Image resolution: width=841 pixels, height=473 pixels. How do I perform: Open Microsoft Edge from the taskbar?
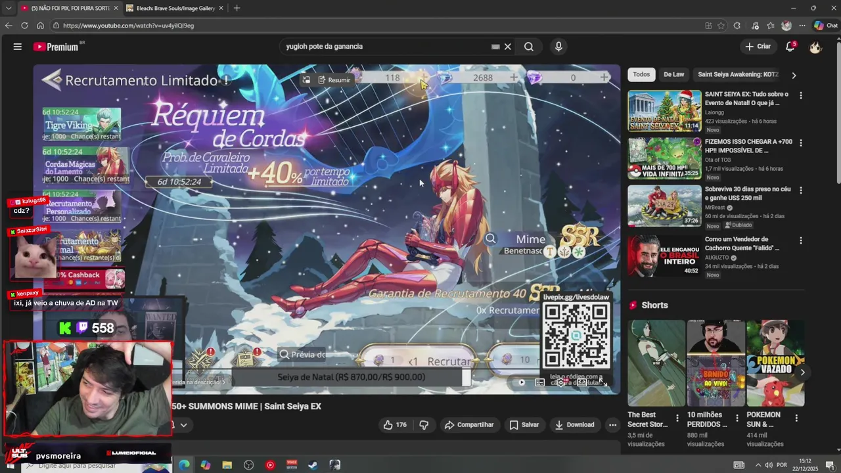point(184,465)
